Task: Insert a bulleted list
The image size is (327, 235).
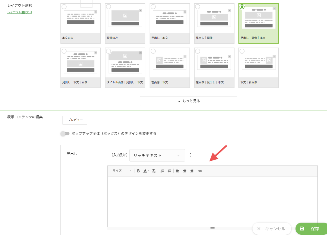Action: tap(169, 171)
